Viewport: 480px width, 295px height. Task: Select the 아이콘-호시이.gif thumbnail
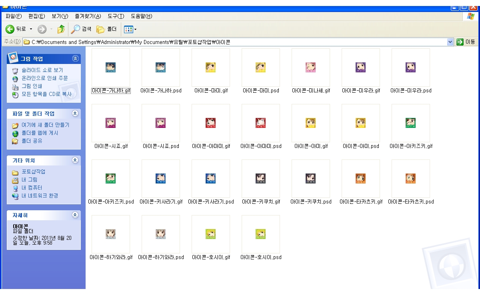point(211,234)
